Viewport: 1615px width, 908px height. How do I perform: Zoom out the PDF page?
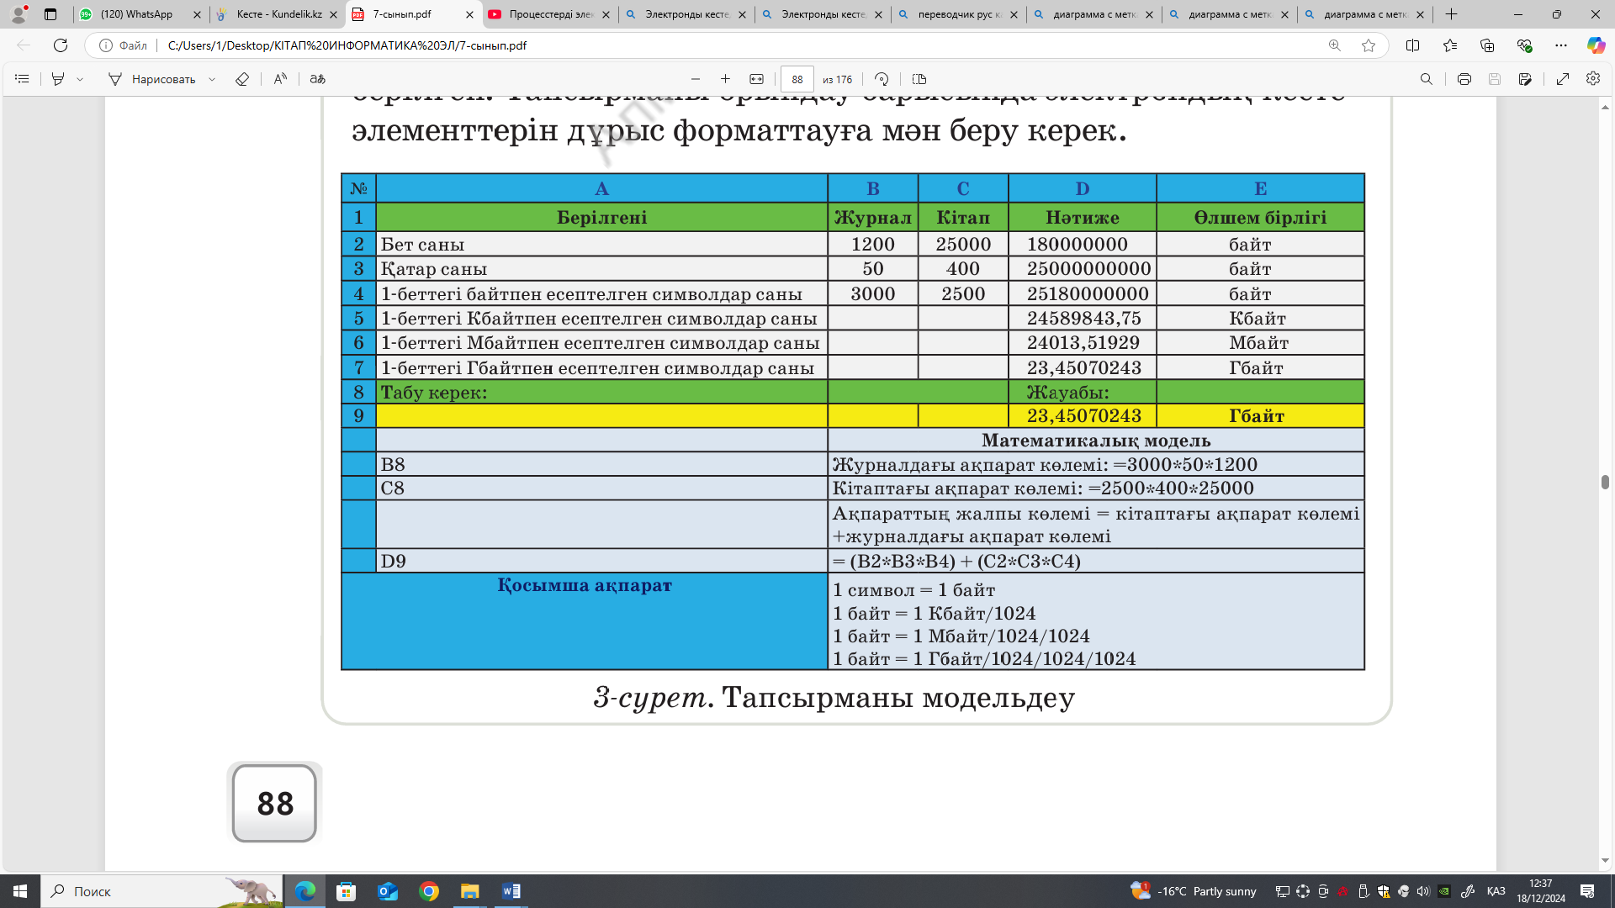(696, 79)
